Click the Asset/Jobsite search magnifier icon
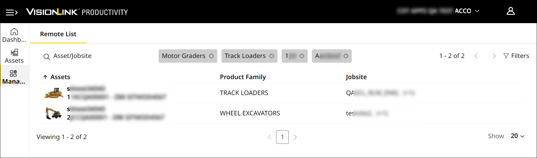537x158 pixels. tap(47, 57)
